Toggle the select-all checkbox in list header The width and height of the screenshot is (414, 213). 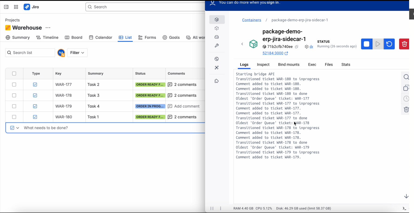(14, 73)
